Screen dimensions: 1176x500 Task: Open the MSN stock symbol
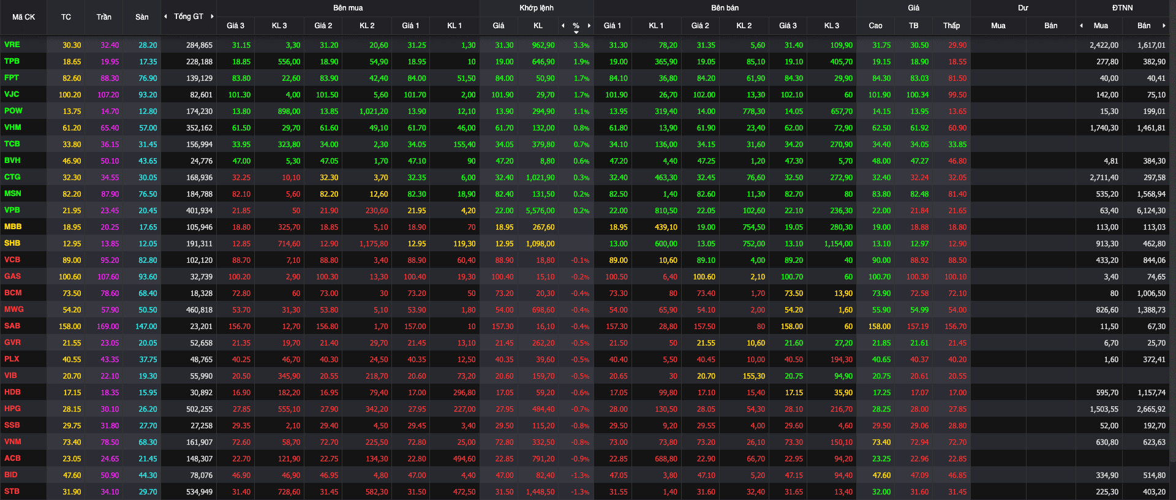13,194
